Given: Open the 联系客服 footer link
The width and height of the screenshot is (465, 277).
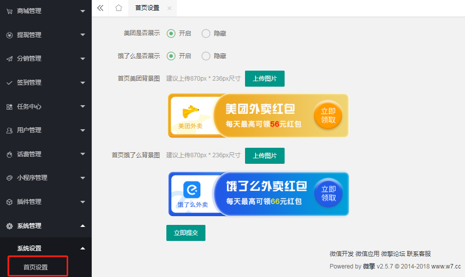Looking at the screenshot, I should (419, 254).
